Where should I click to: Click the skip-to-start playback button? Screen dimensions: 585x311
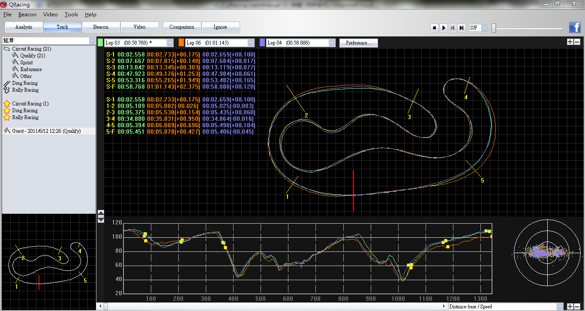(453, 27)
